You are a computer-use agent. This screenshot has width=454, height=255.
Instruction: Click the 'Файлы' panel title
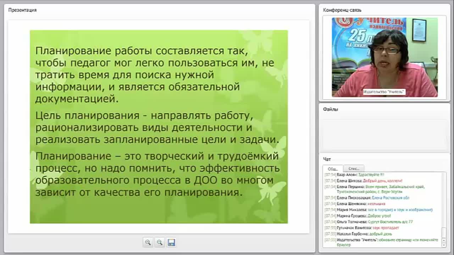click(x=331, y=109)
